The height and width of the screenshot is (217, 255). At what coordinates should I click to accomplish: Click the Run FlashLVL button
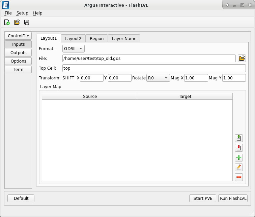[x=233, y=198]
